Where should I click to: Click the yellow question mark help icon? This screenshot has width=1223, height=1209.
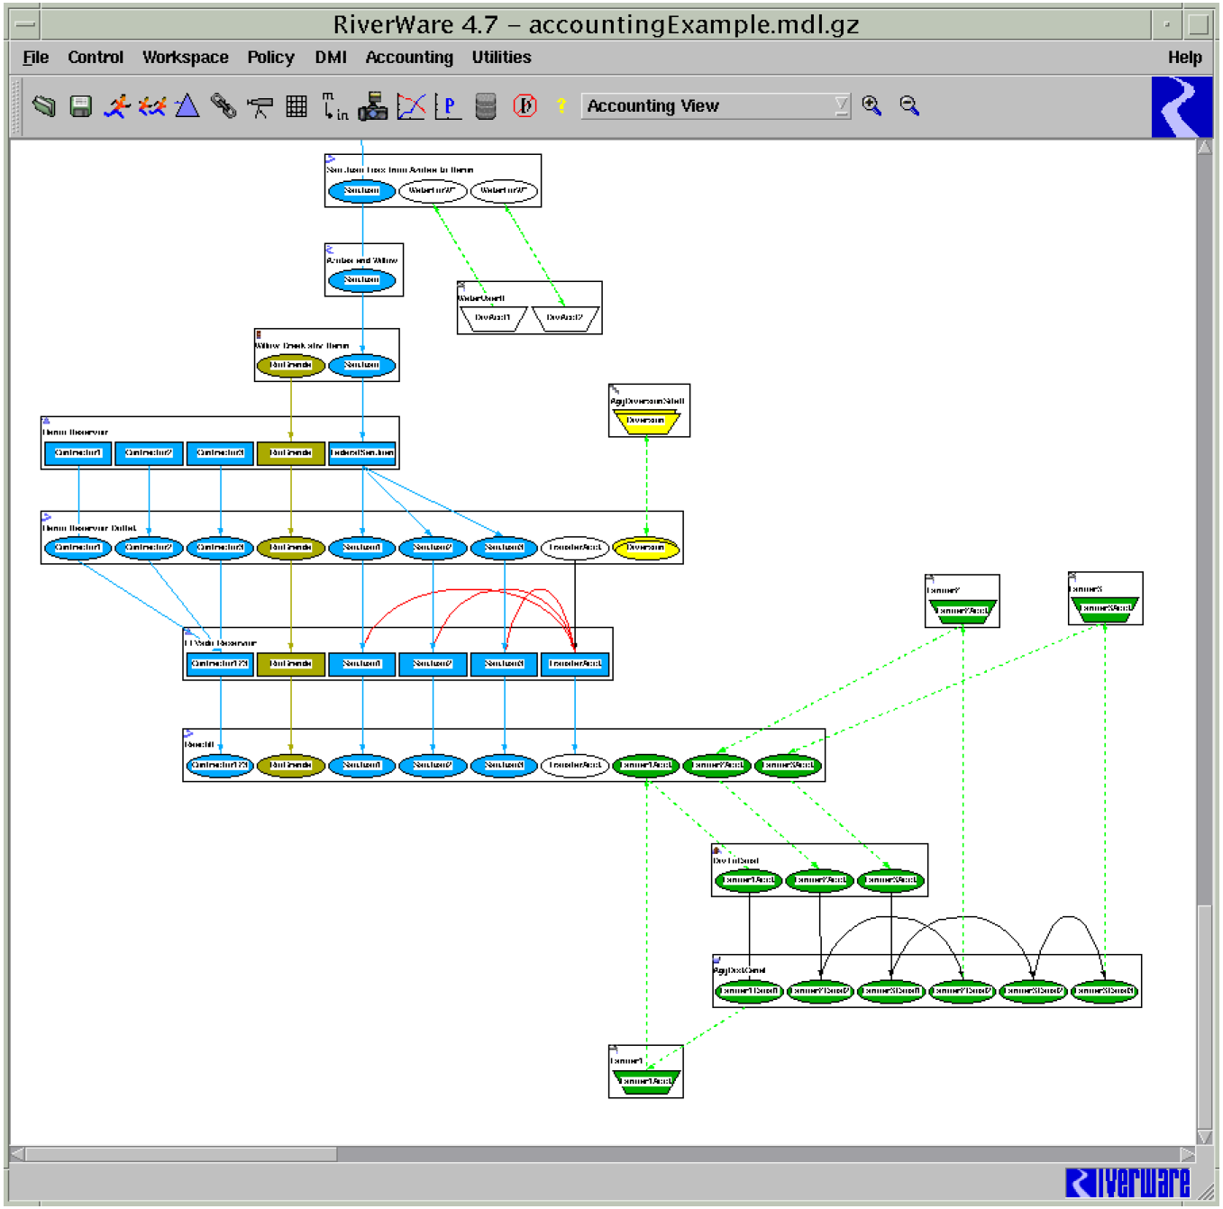coord(561,106)
